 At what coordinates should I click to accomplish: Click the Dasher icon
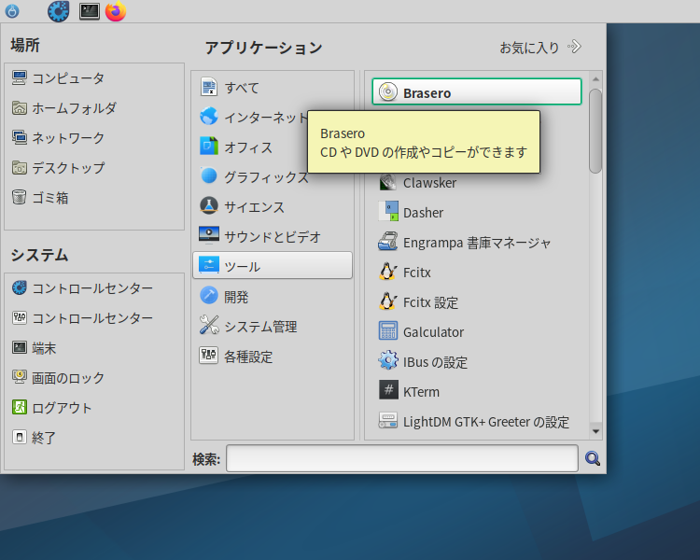click(x=388, y=212)
